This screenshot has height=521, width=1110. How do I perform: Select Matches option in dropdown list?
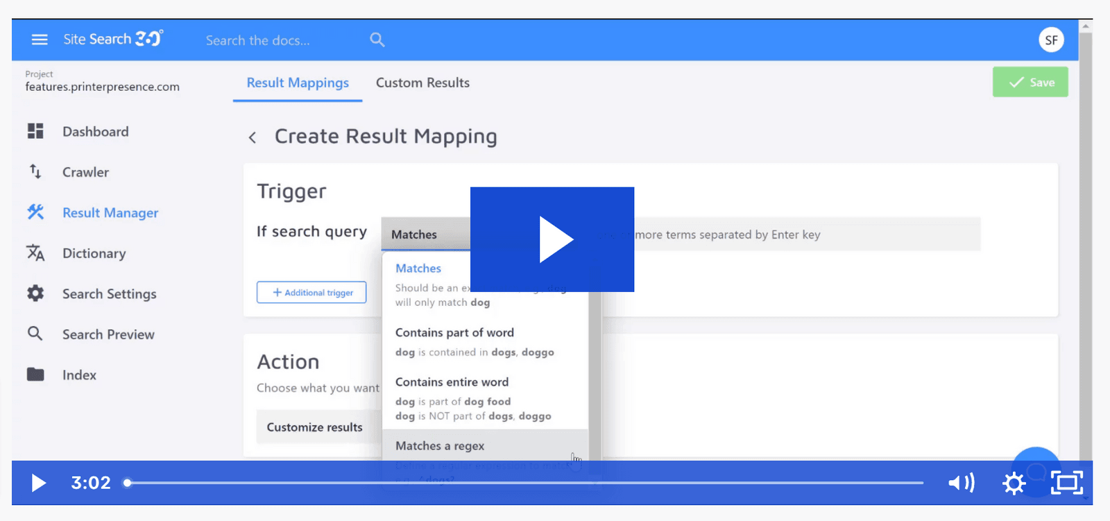(x=485, y=284)
